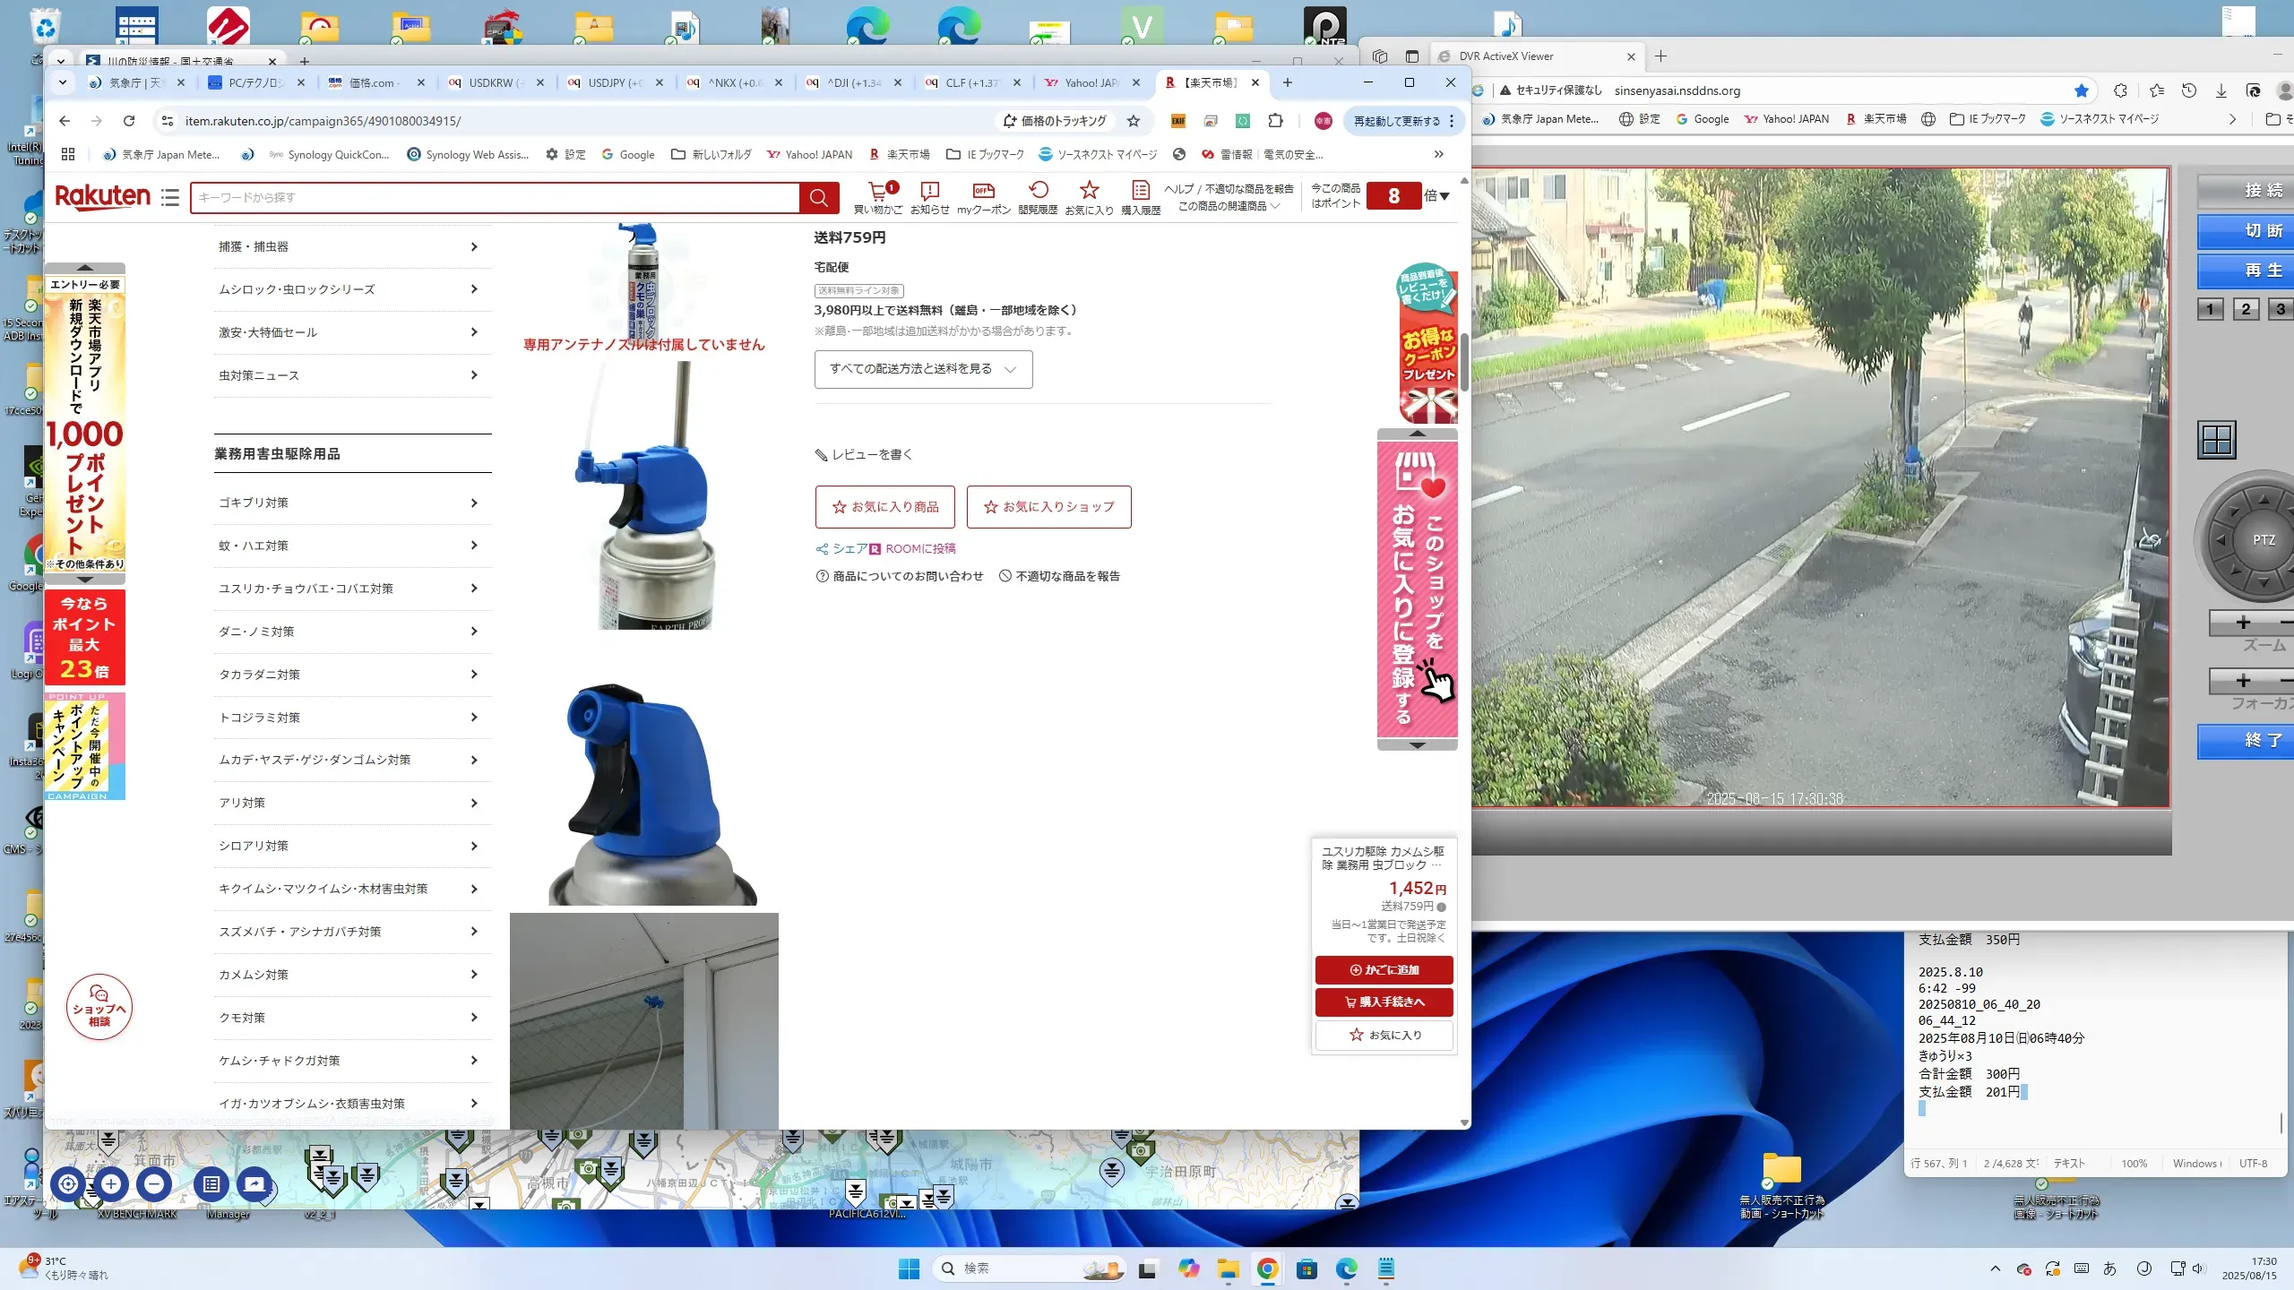The height and width of the screenshot is (1290, 2294).
Task: Open purchase history (購入履歴) icon
Action: pyautogui.click(x=1140, y=197)
